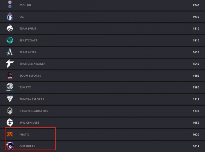
Task: Select the BOOM Esports wolf logo
Action: click(x=10, y=75)
